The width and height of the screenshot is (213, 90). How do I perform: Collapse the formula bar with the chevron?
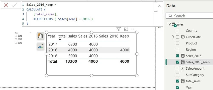[160, 6]
